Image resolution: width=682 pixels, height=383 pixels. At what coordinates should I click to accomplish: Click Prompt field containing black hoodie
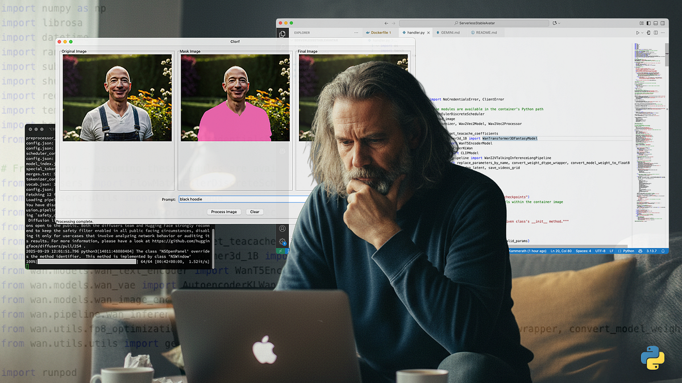click(x=244, y=199)
